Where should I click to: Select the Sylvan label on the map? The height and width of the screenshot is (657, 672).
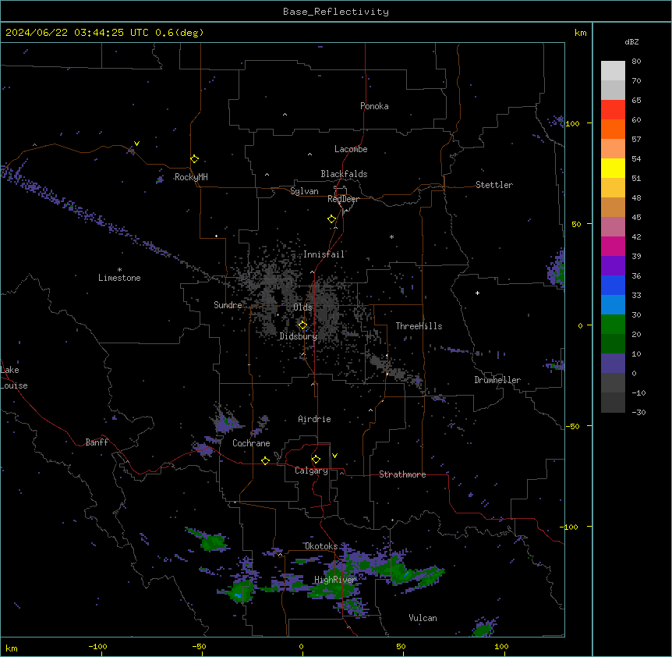point(304,191)
